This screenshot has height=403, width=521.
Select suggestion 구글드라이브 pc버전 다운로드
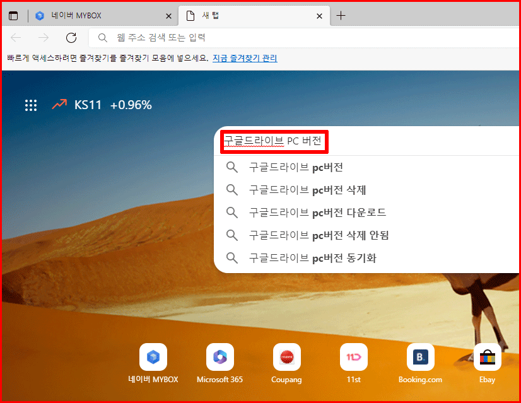coord(366,213)
